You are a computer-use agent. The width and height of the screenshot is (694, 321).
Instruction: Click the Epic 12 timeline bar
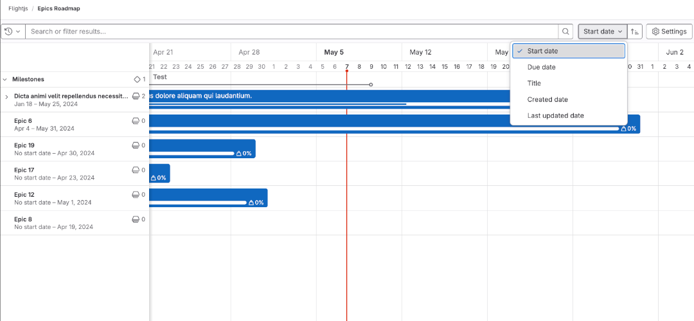pyautogui.click(x=208, y=197)
